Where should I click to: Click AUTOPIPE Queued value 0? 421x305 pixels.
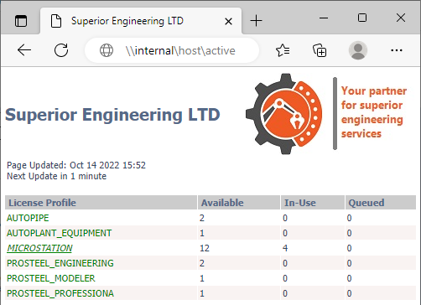coord(349,218)
